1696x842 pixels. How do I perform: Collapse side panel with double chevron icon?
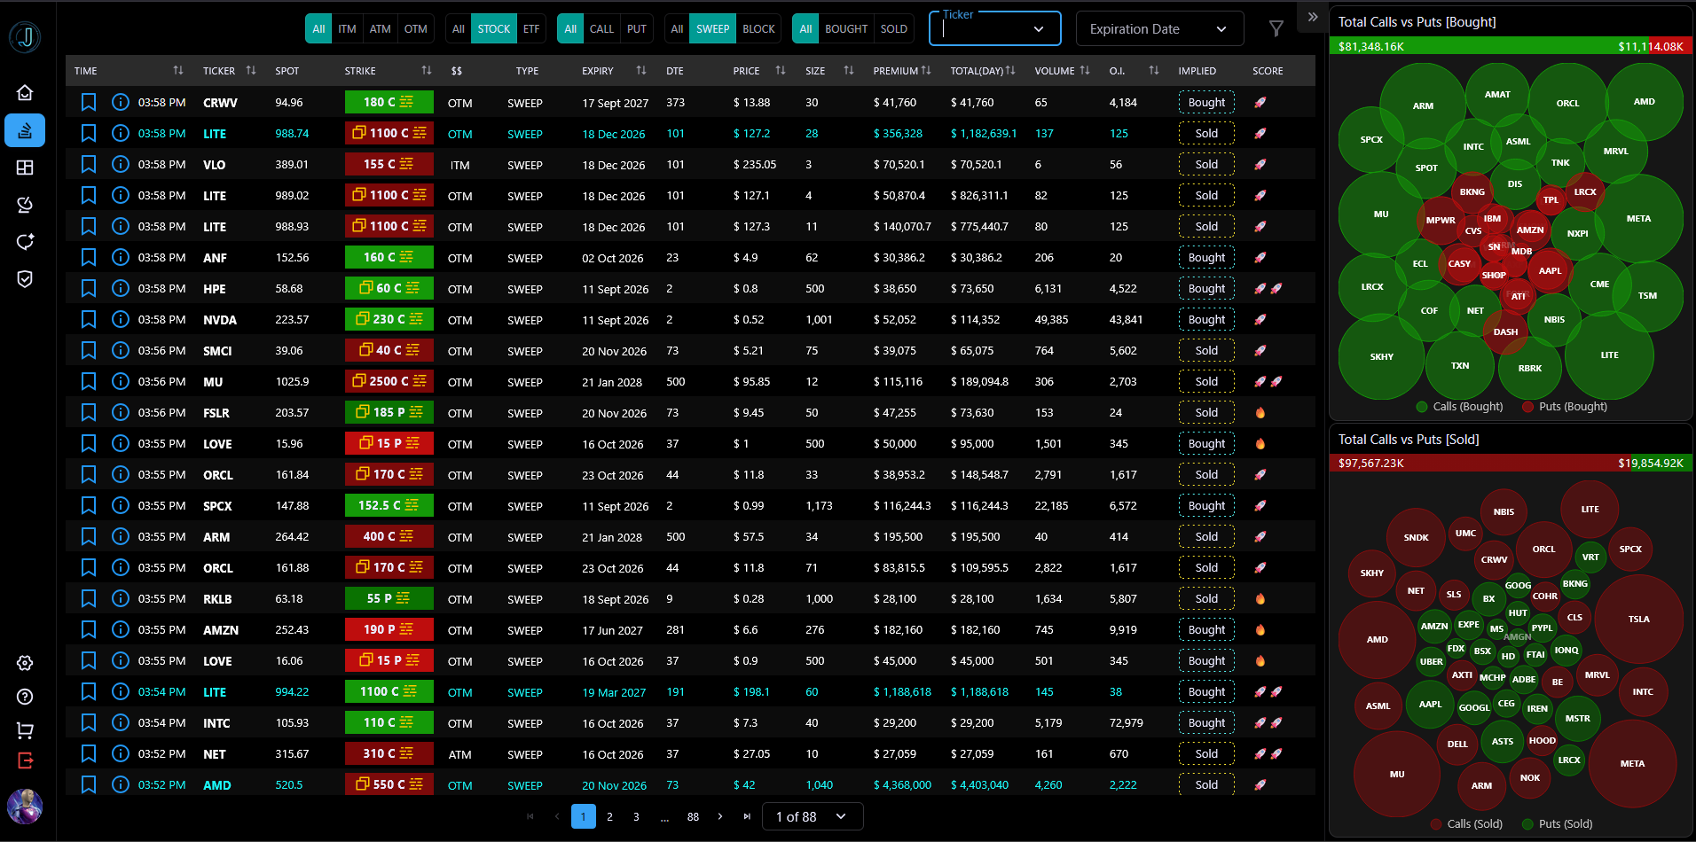click(x=1313, y=17)
